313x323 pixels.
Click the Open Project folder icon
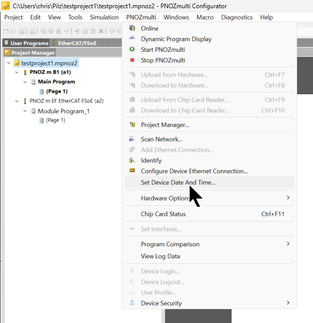(14, 31)
